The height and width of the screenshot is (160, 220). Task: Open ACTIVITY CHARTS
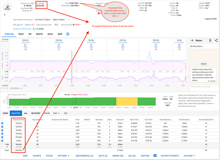coord(170,156)
